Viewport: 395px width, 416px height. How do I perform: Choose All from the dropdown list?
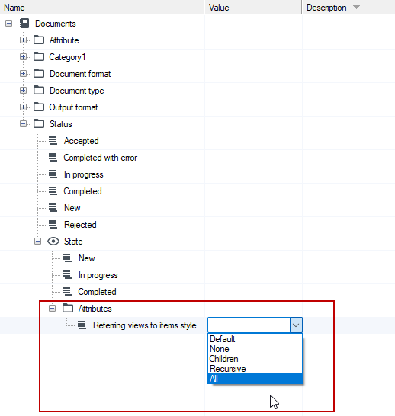point(255,379)
